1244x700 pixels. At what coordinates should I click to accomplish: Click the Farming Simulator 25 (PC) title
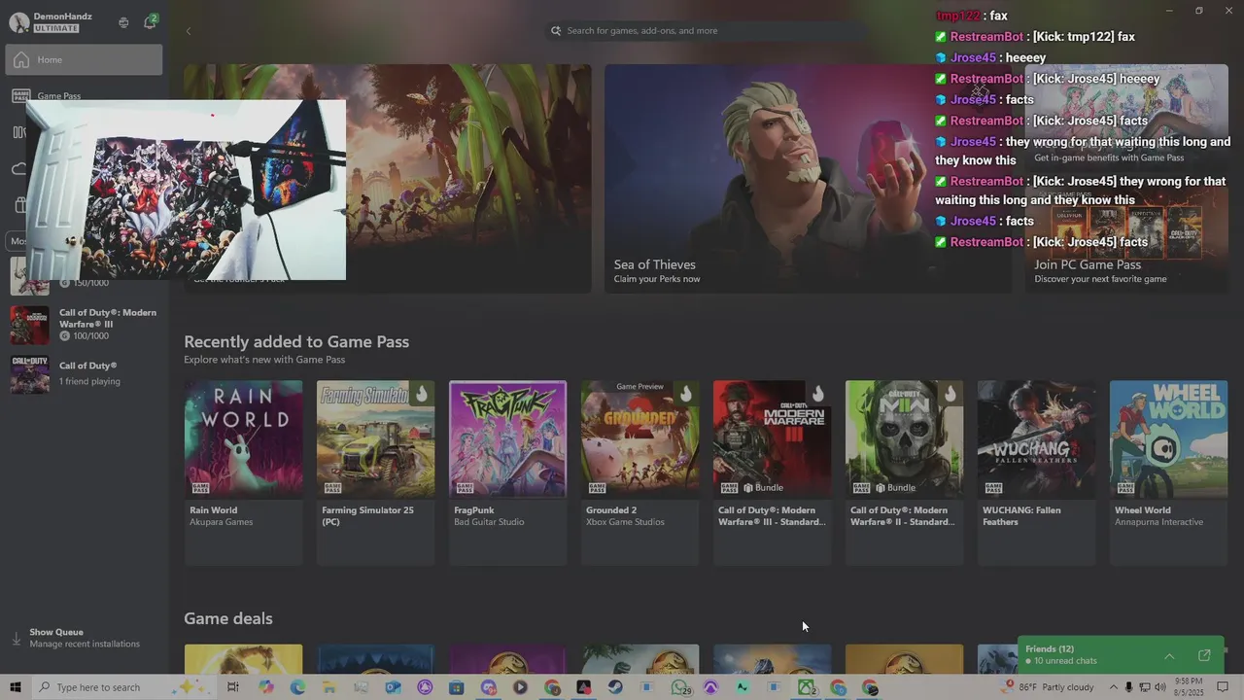367,516
